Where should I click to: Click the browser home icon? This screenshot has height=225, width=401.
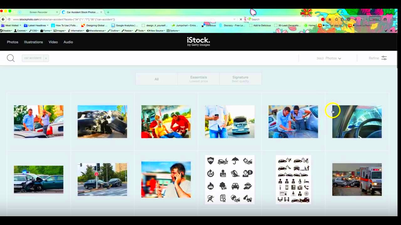pyautogui.click(x=330, y=19)
